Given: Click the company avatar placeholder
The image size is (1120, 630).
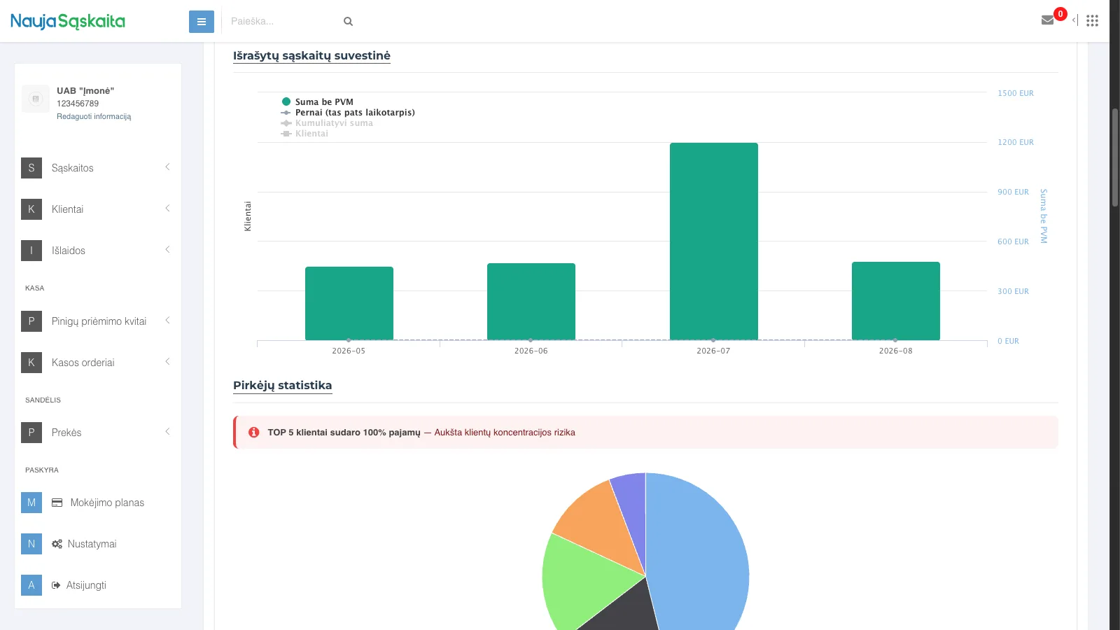Looking at the screenshot, I should pos(36,99).
